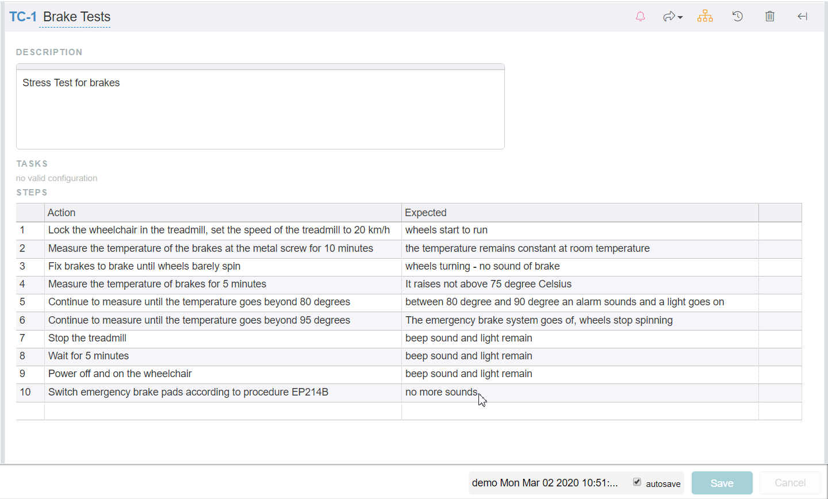Edit the Brake Tests title

pyautogui.click(x=76, y=17)
